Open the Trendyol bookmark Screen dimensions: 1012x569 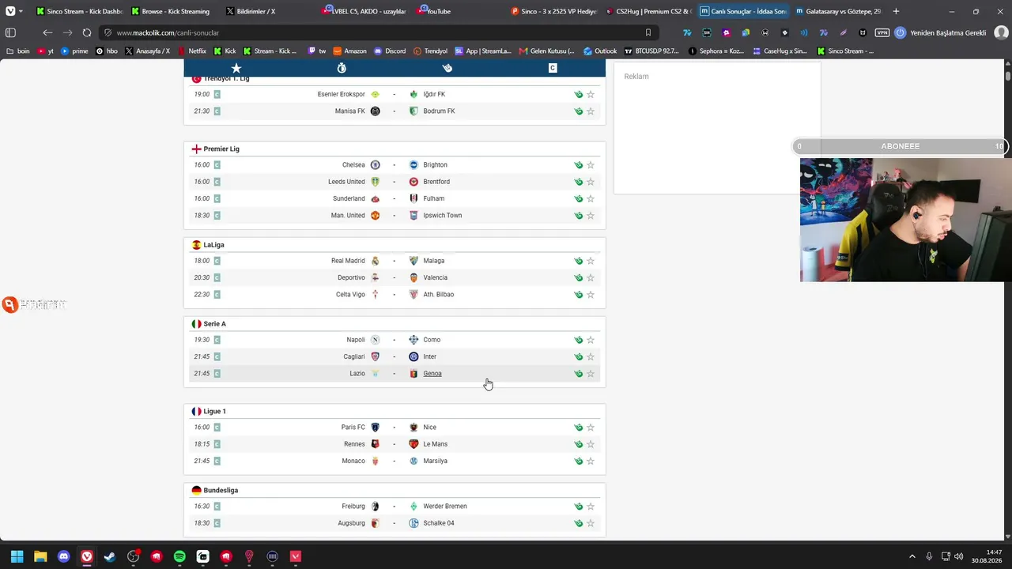click(x=430, y=51)
